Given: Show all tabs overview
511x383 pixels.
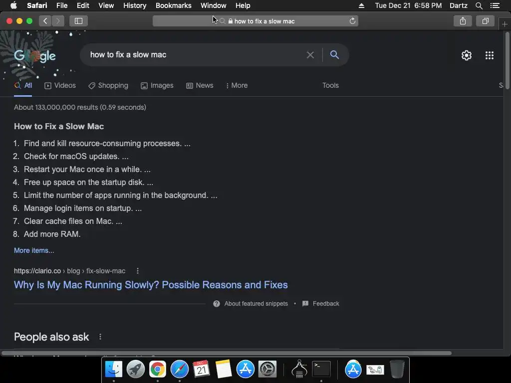Looking at the screenshot, I should (486, 21).
